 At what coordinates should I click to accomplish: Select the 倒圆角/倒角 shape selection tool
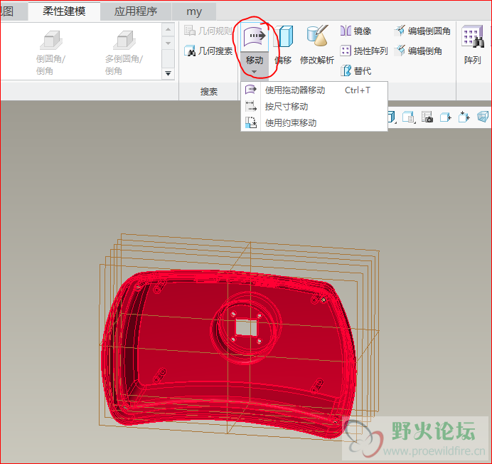(50, 52)
